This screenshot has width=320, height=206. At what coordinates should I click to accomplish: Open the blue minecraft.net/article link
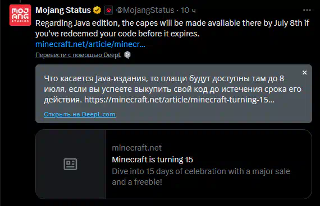[90, 44]
